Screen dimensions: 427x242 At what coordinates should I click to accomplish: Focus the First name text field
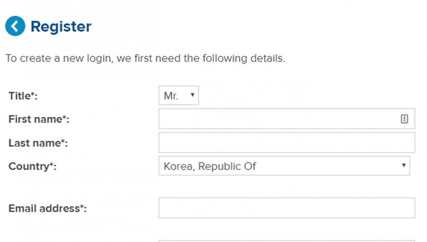(287, 118)
